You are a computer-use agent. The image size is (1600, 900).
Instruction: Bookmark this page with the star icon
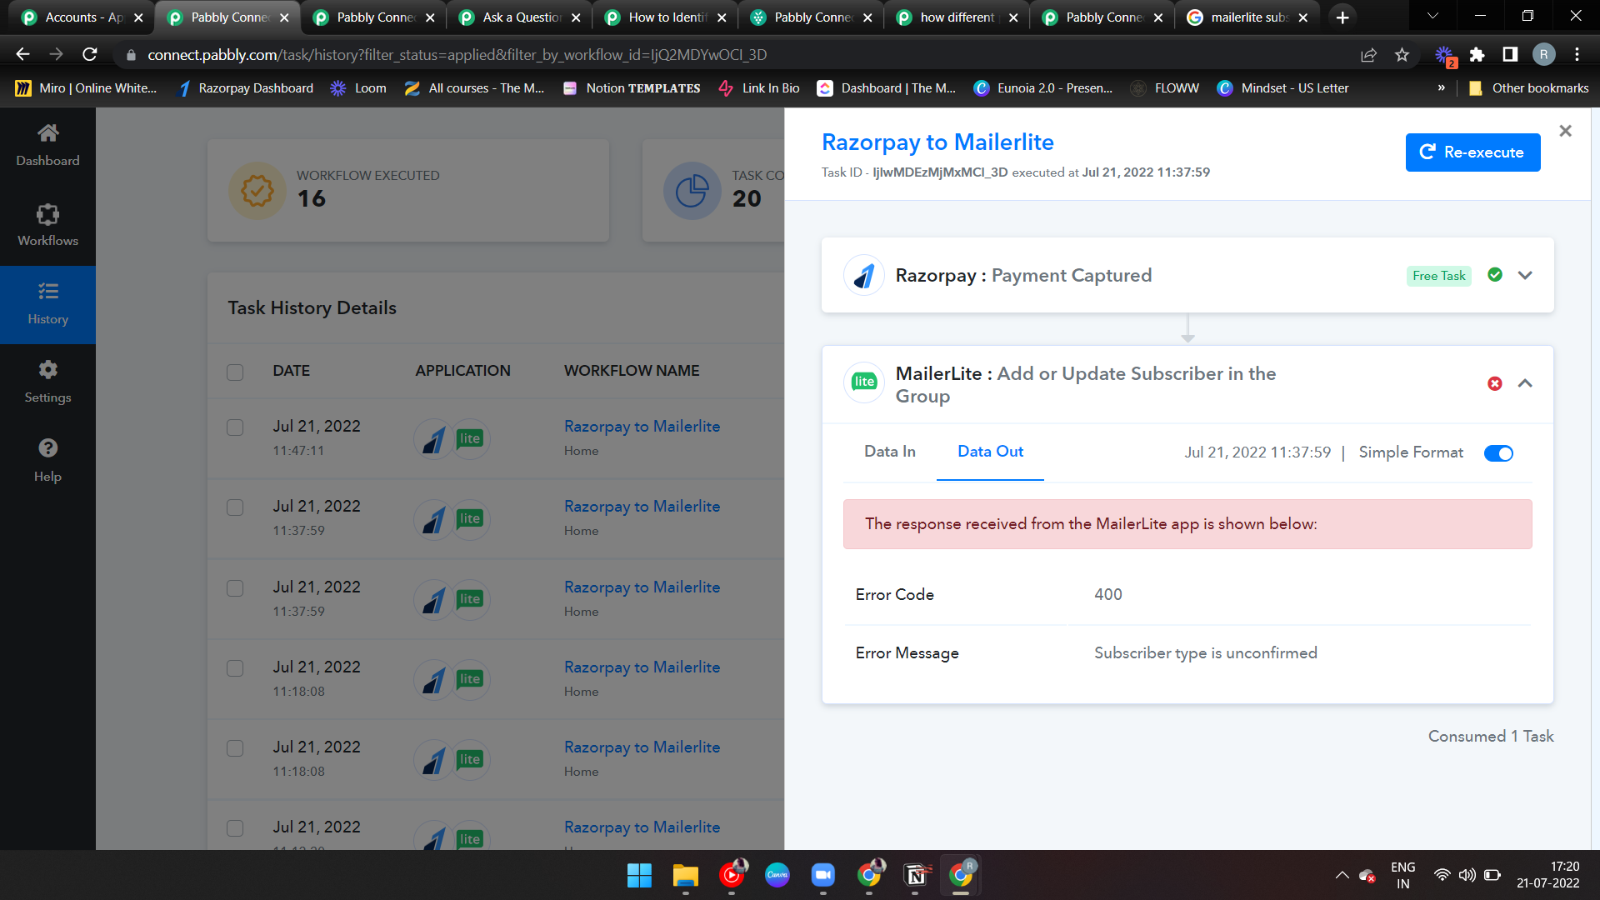[1402, 54]
